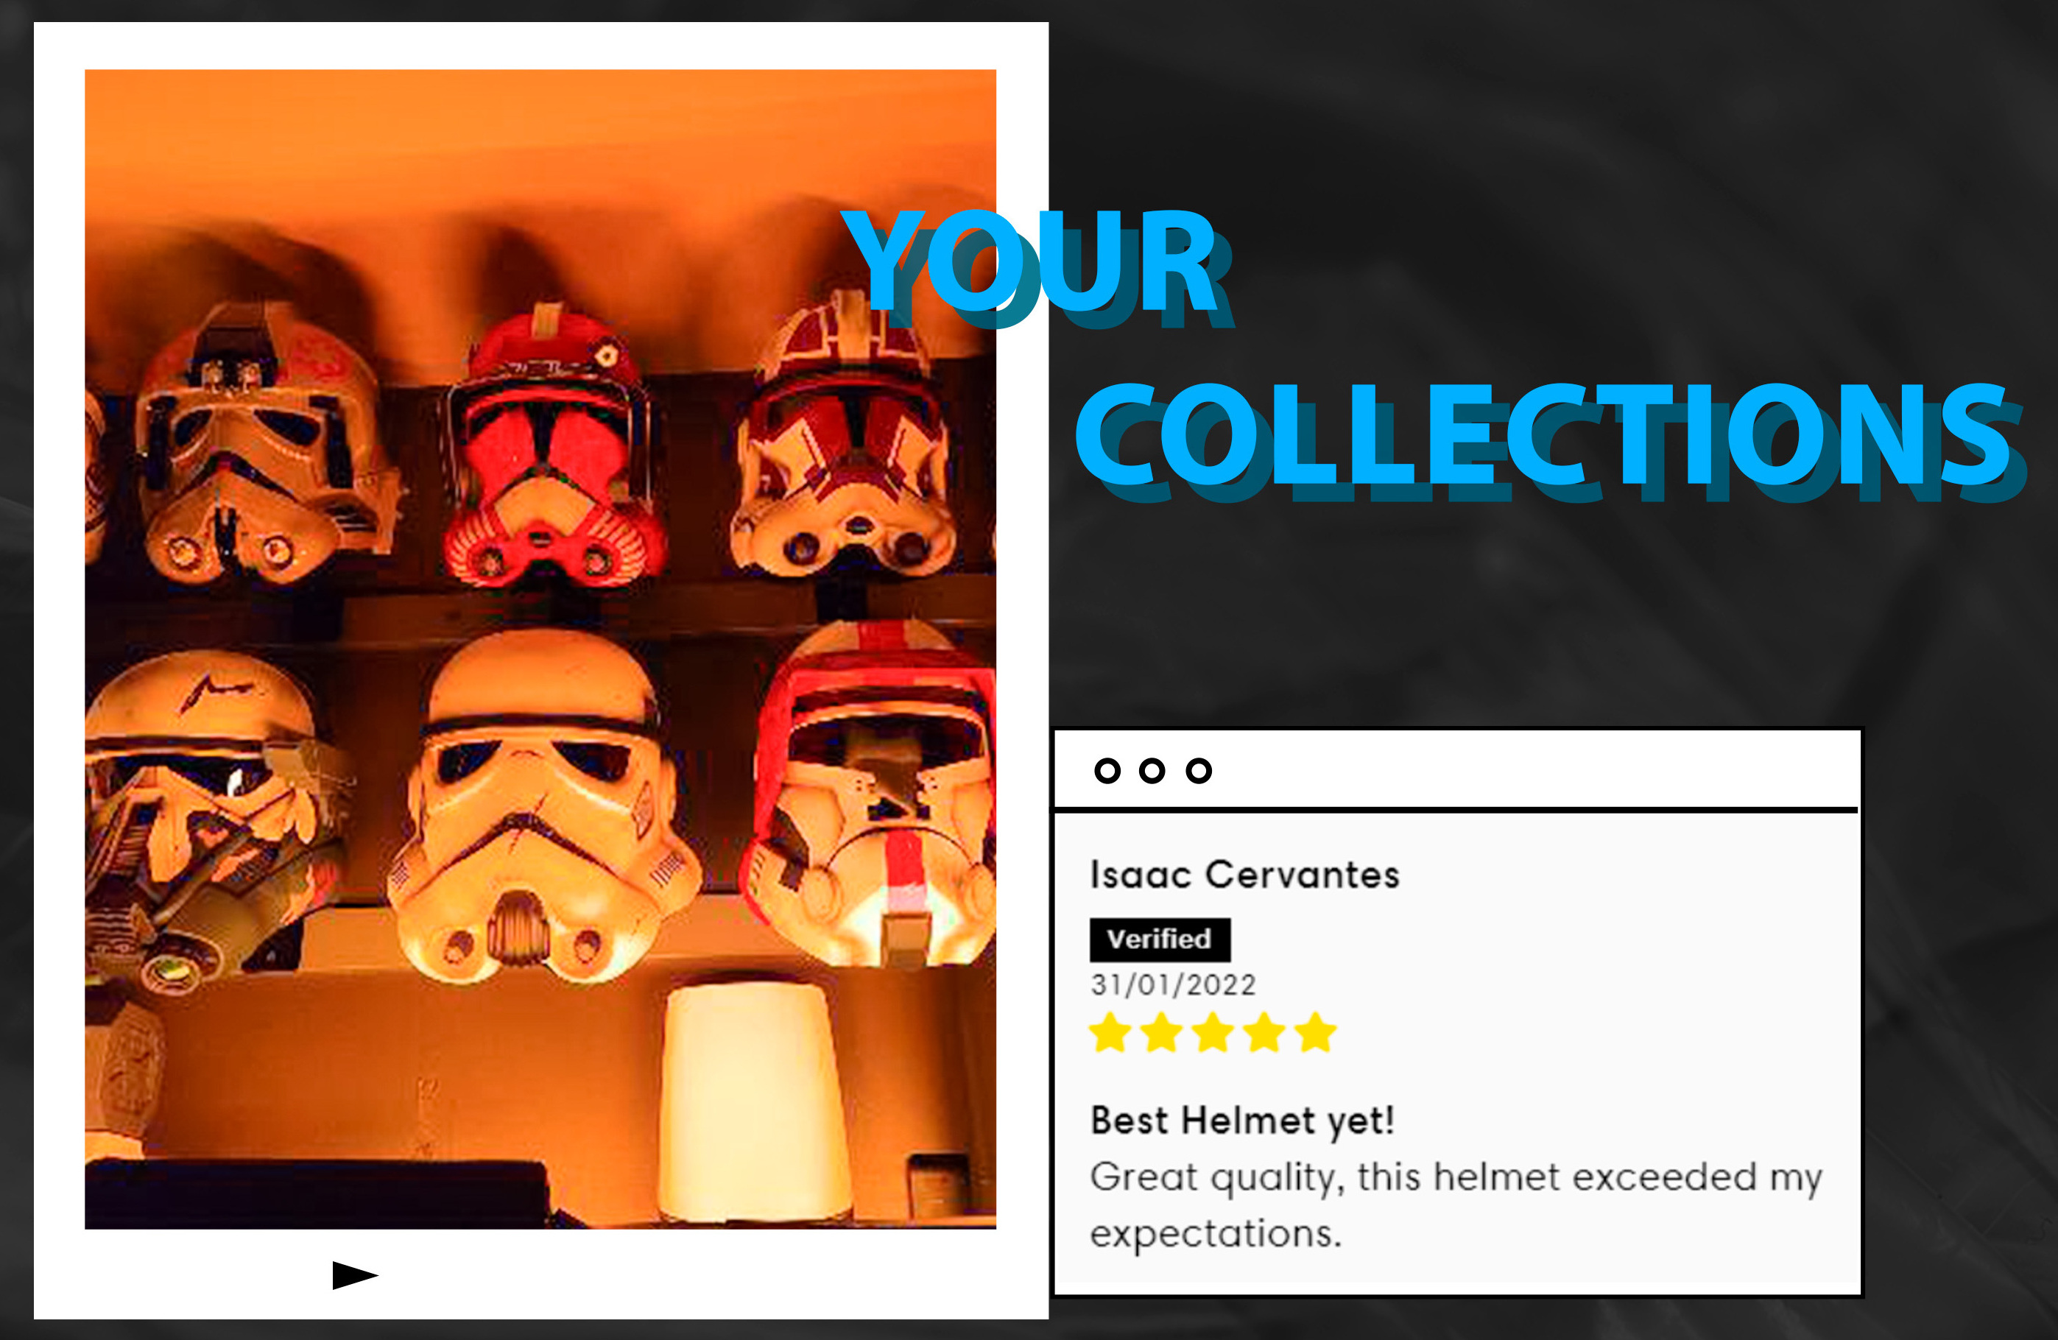Click the review date 31/01/2022
The image size is (2058, 1340).
point(1172,984)
